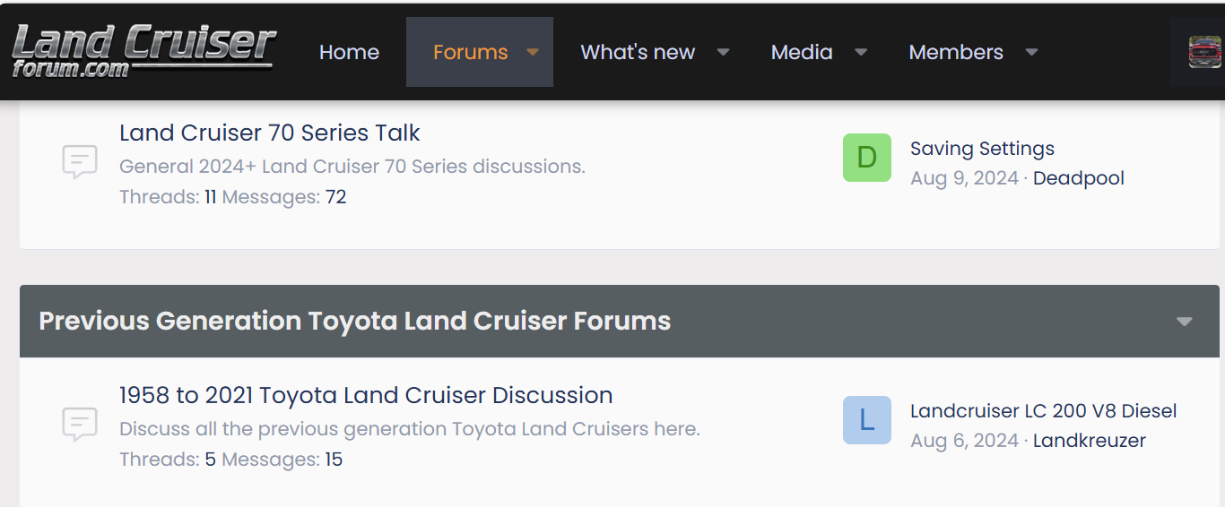Click the Previous Generation Toyota Land Cruiser Forums heading
The height and width of the screenshot is (507, 1225).
pos(354,321)
